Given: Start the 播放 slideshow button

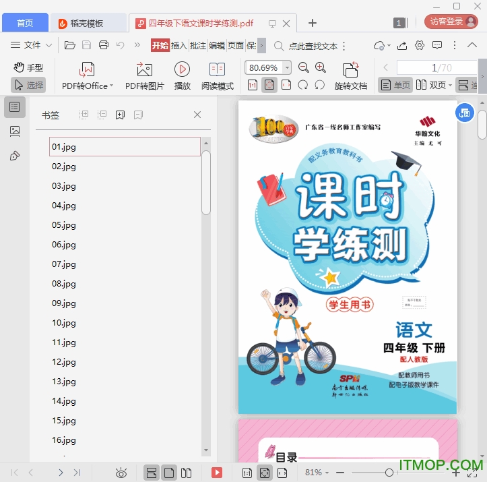Looking at the screenshot, I should (x=183, y=76).
